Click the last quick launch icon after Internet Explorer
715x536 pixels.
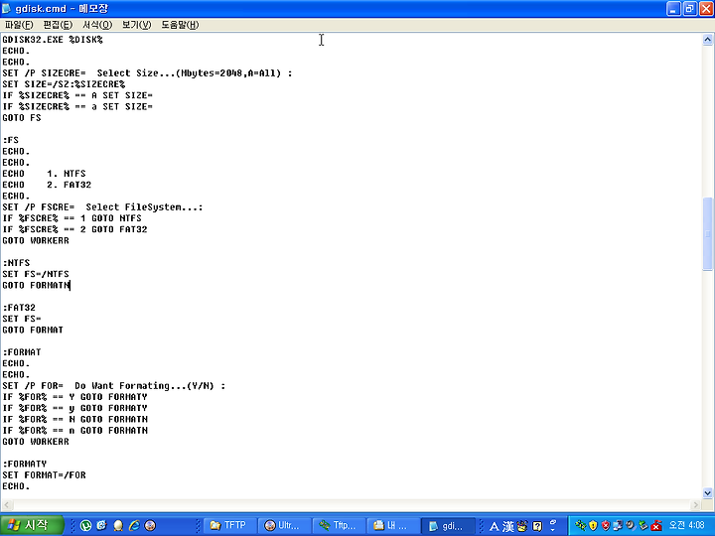pos(150,525)
